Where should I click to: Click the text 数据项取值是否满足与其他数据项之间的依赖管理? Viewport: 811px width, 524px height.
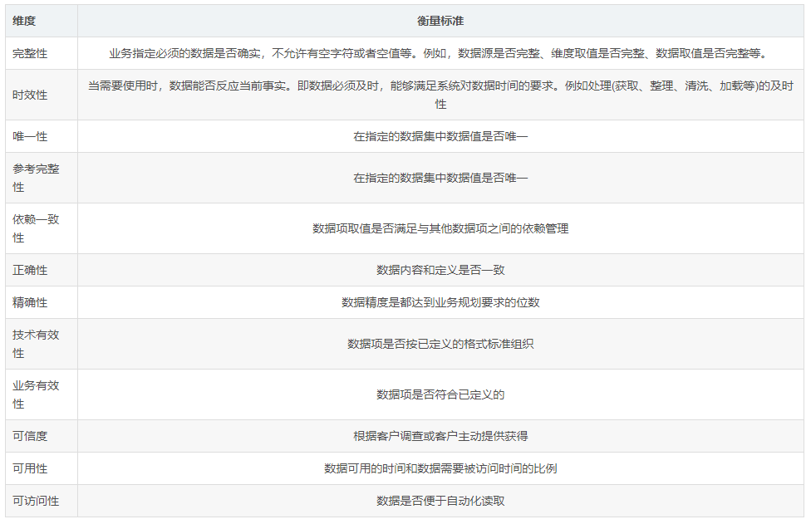(x=440, y=228)
